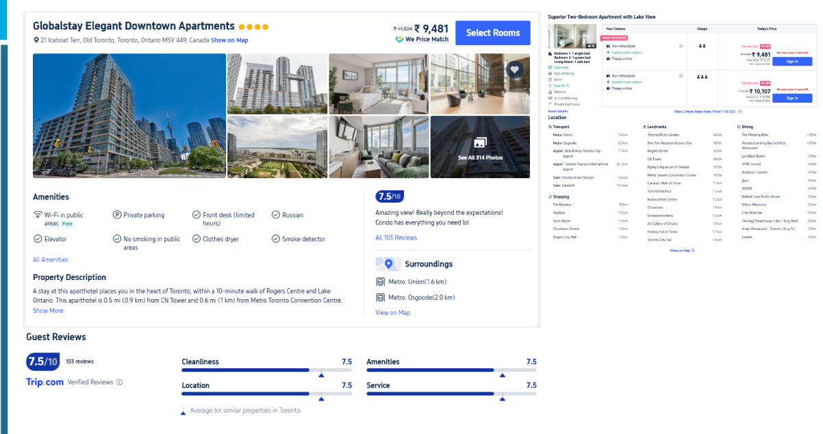Click the Cleanliness rating slider marker
Image resolution: width=823 pixels, height=434 pixels.
320,374
